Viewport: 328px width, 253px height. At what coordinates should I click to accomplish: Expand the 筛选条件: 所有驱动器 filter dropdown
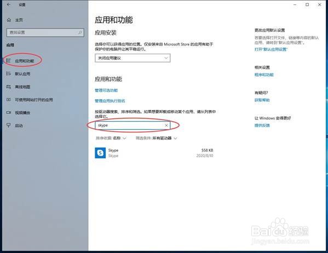click(157, 138)
